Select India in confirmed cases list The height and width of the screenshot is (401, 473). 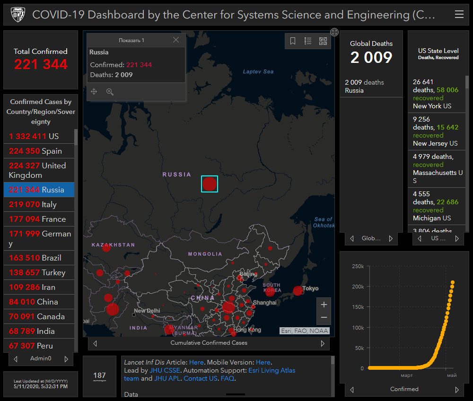[39, 331]
